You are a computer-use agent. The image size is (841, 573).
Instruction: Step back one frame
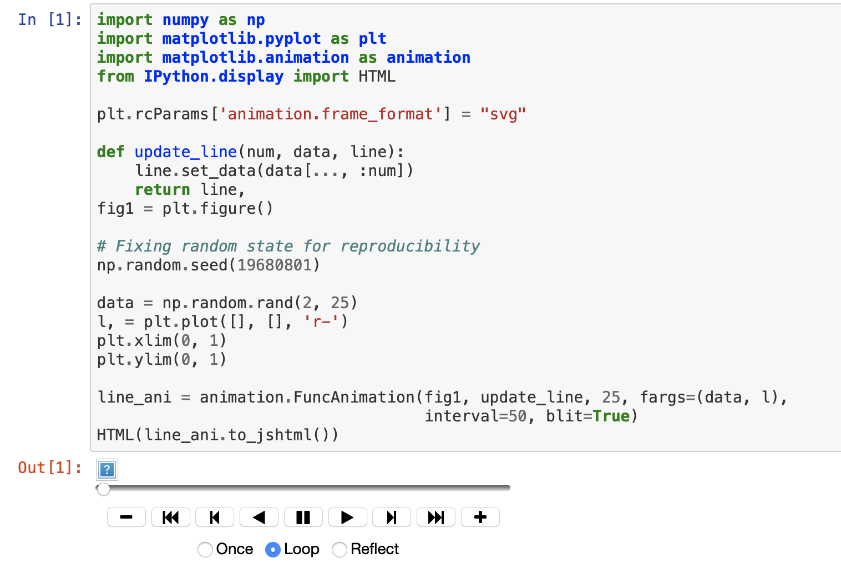click(x=215, y=517)
